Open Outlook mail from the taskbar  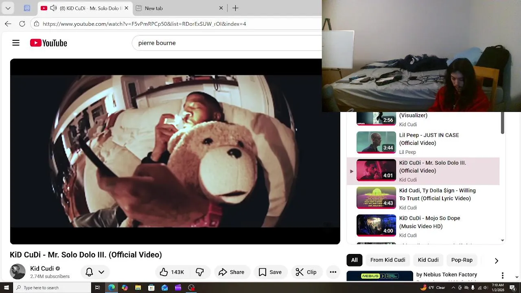(165, 288)
